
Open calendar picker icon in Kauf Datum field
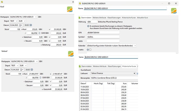[x=20, y=25]
